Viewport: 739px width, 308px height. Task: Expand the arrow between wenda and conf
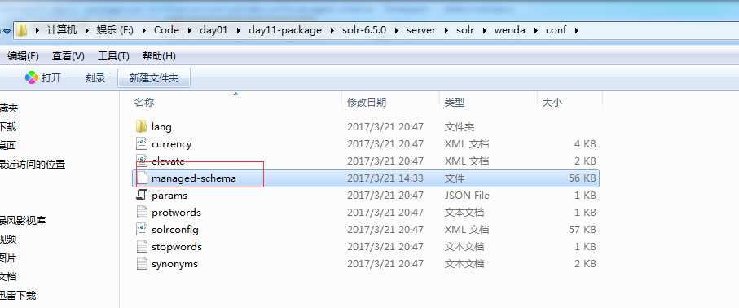tap(535, 31)
